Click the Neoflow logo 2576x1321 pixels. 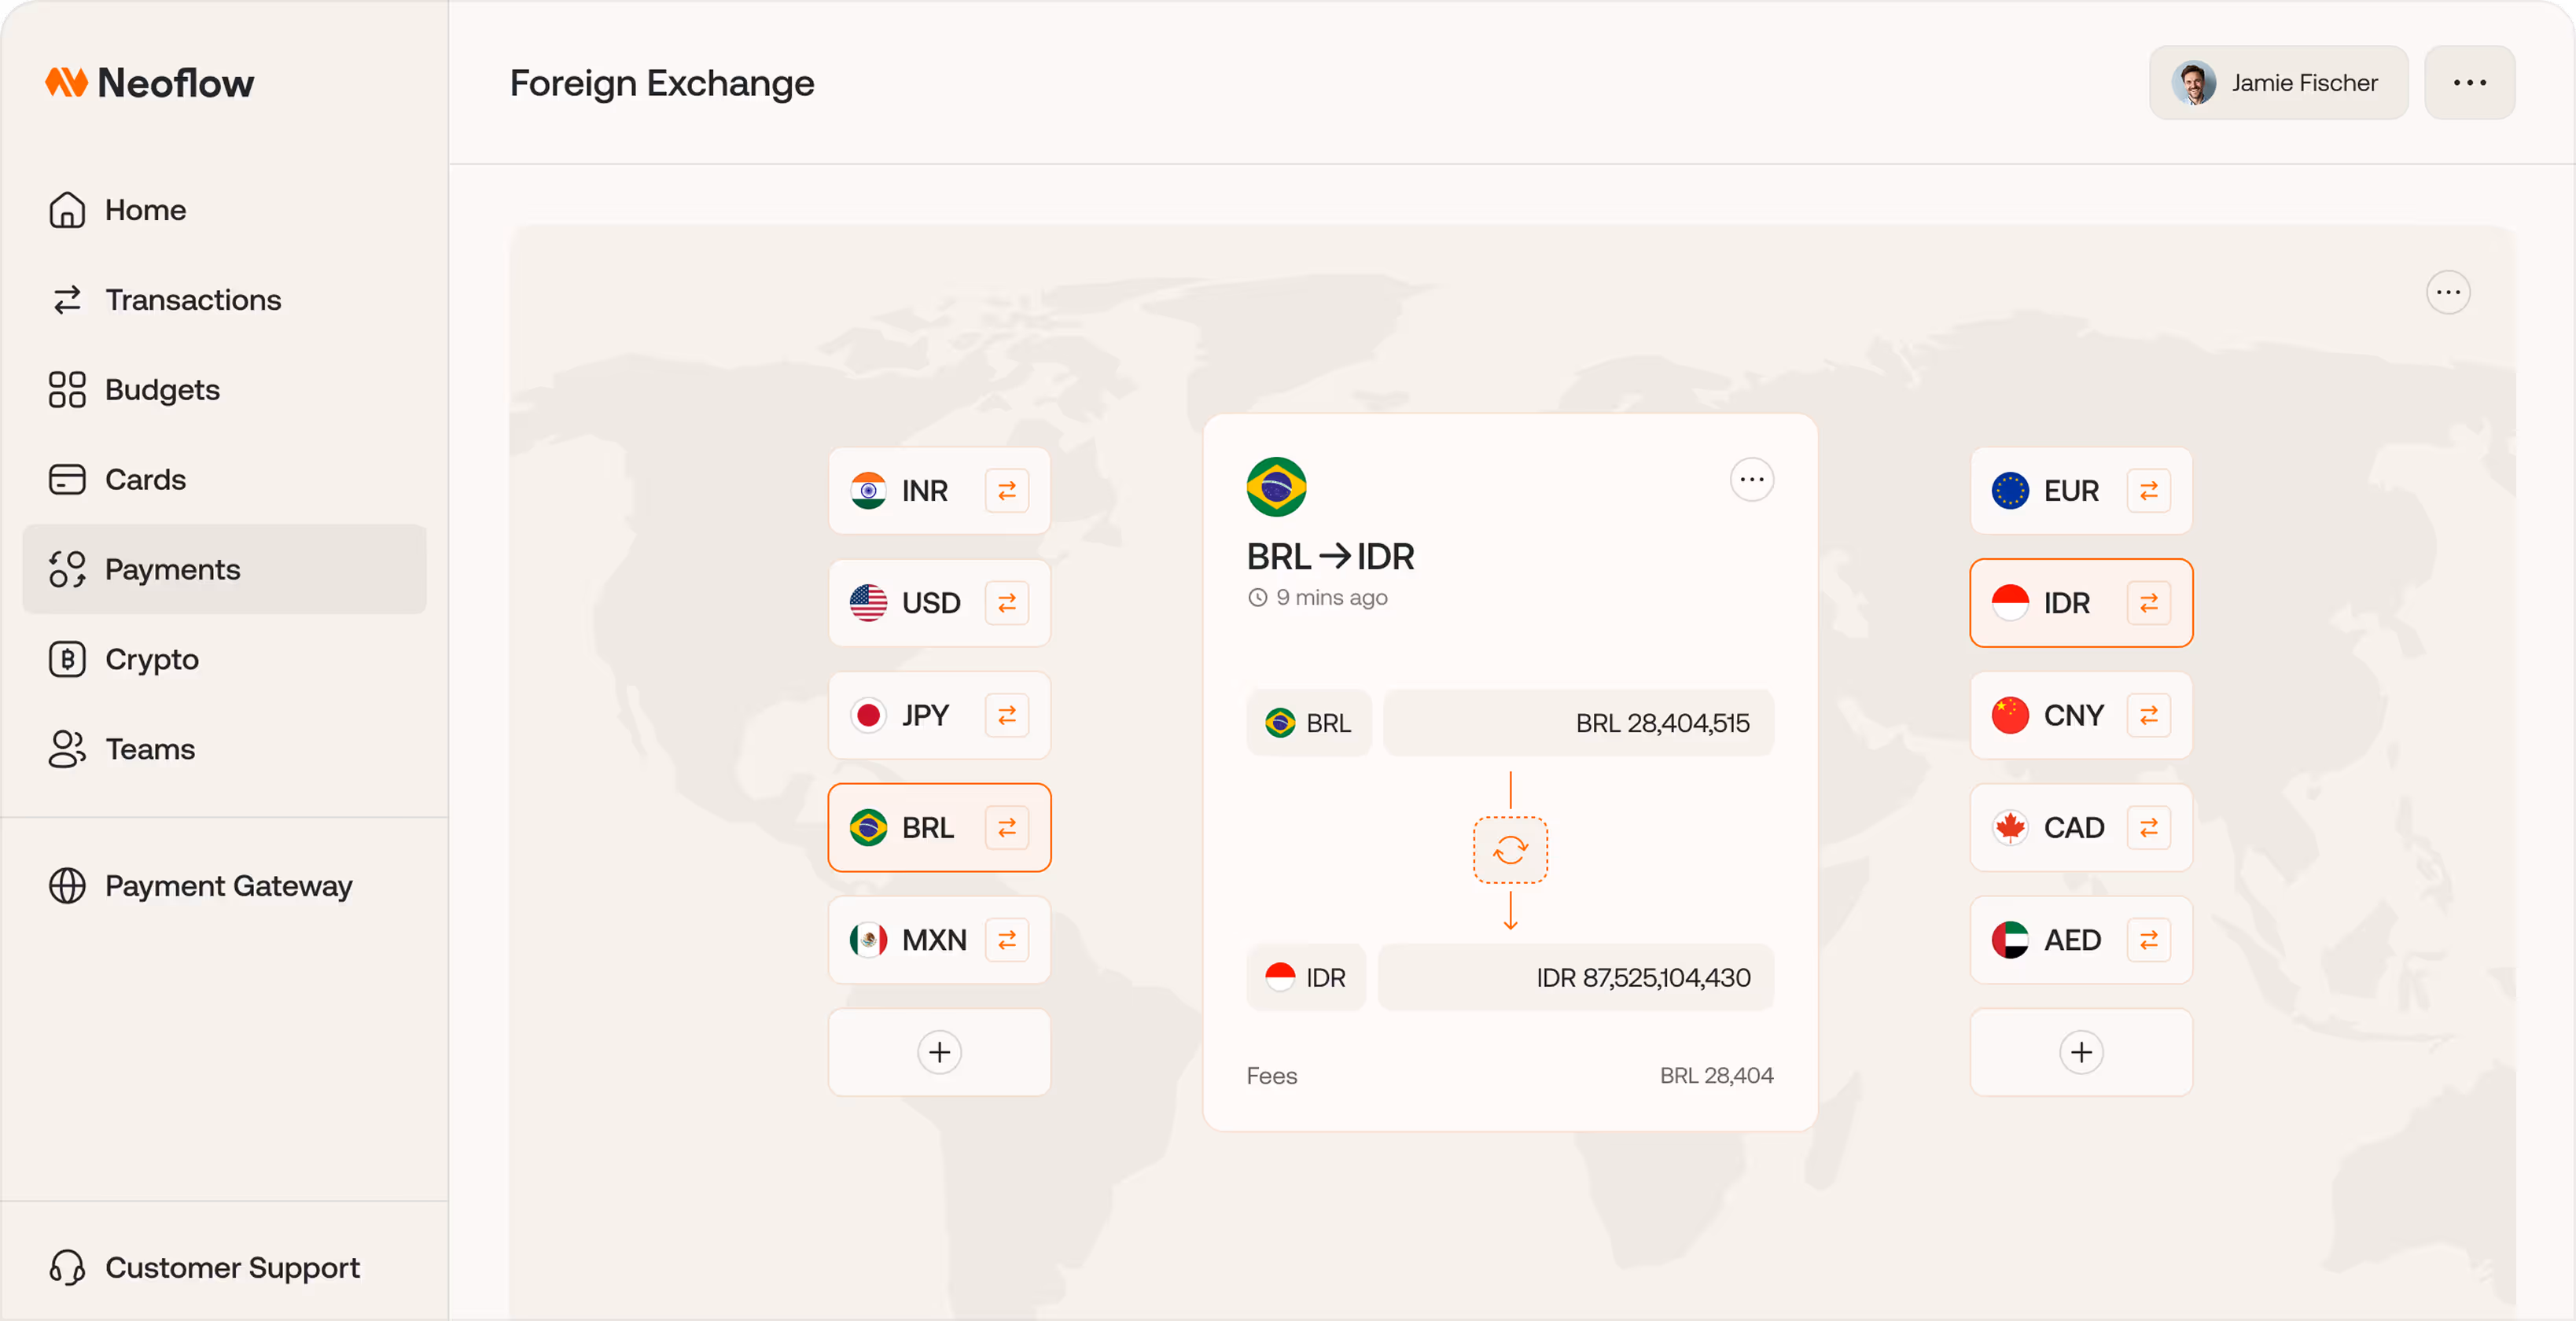149,82
